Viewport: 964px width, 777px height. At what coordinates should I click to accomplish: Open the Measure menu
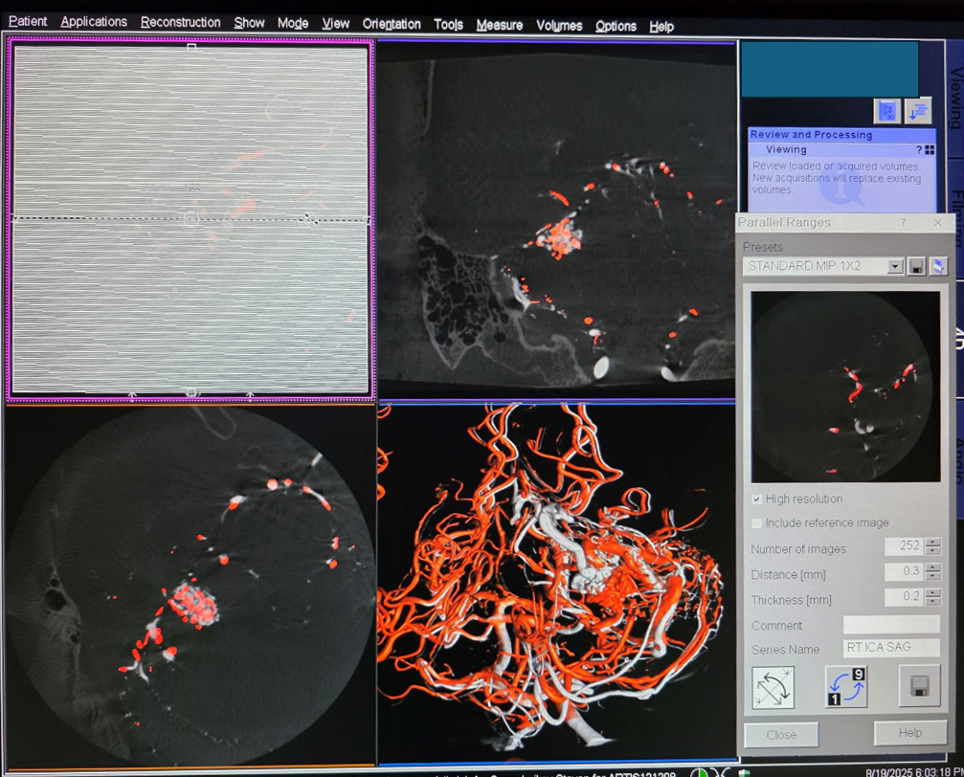[499, 25]
